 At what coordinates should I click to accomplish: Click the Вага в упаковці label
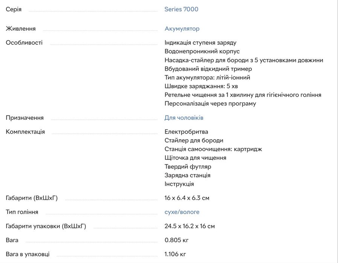pos(27,254)
